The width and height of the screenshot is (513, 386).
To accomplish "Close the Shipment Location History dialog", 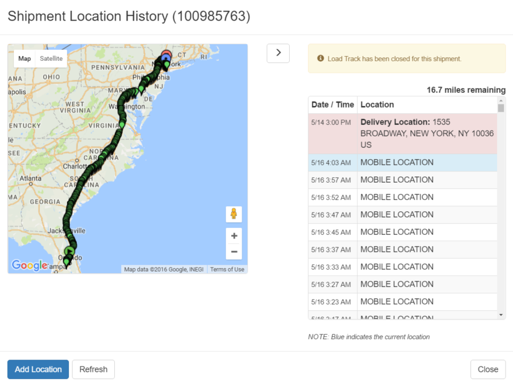I will [488, 369].
